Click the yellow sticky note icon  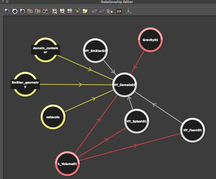pyautogui.click(x=85, y=11)
